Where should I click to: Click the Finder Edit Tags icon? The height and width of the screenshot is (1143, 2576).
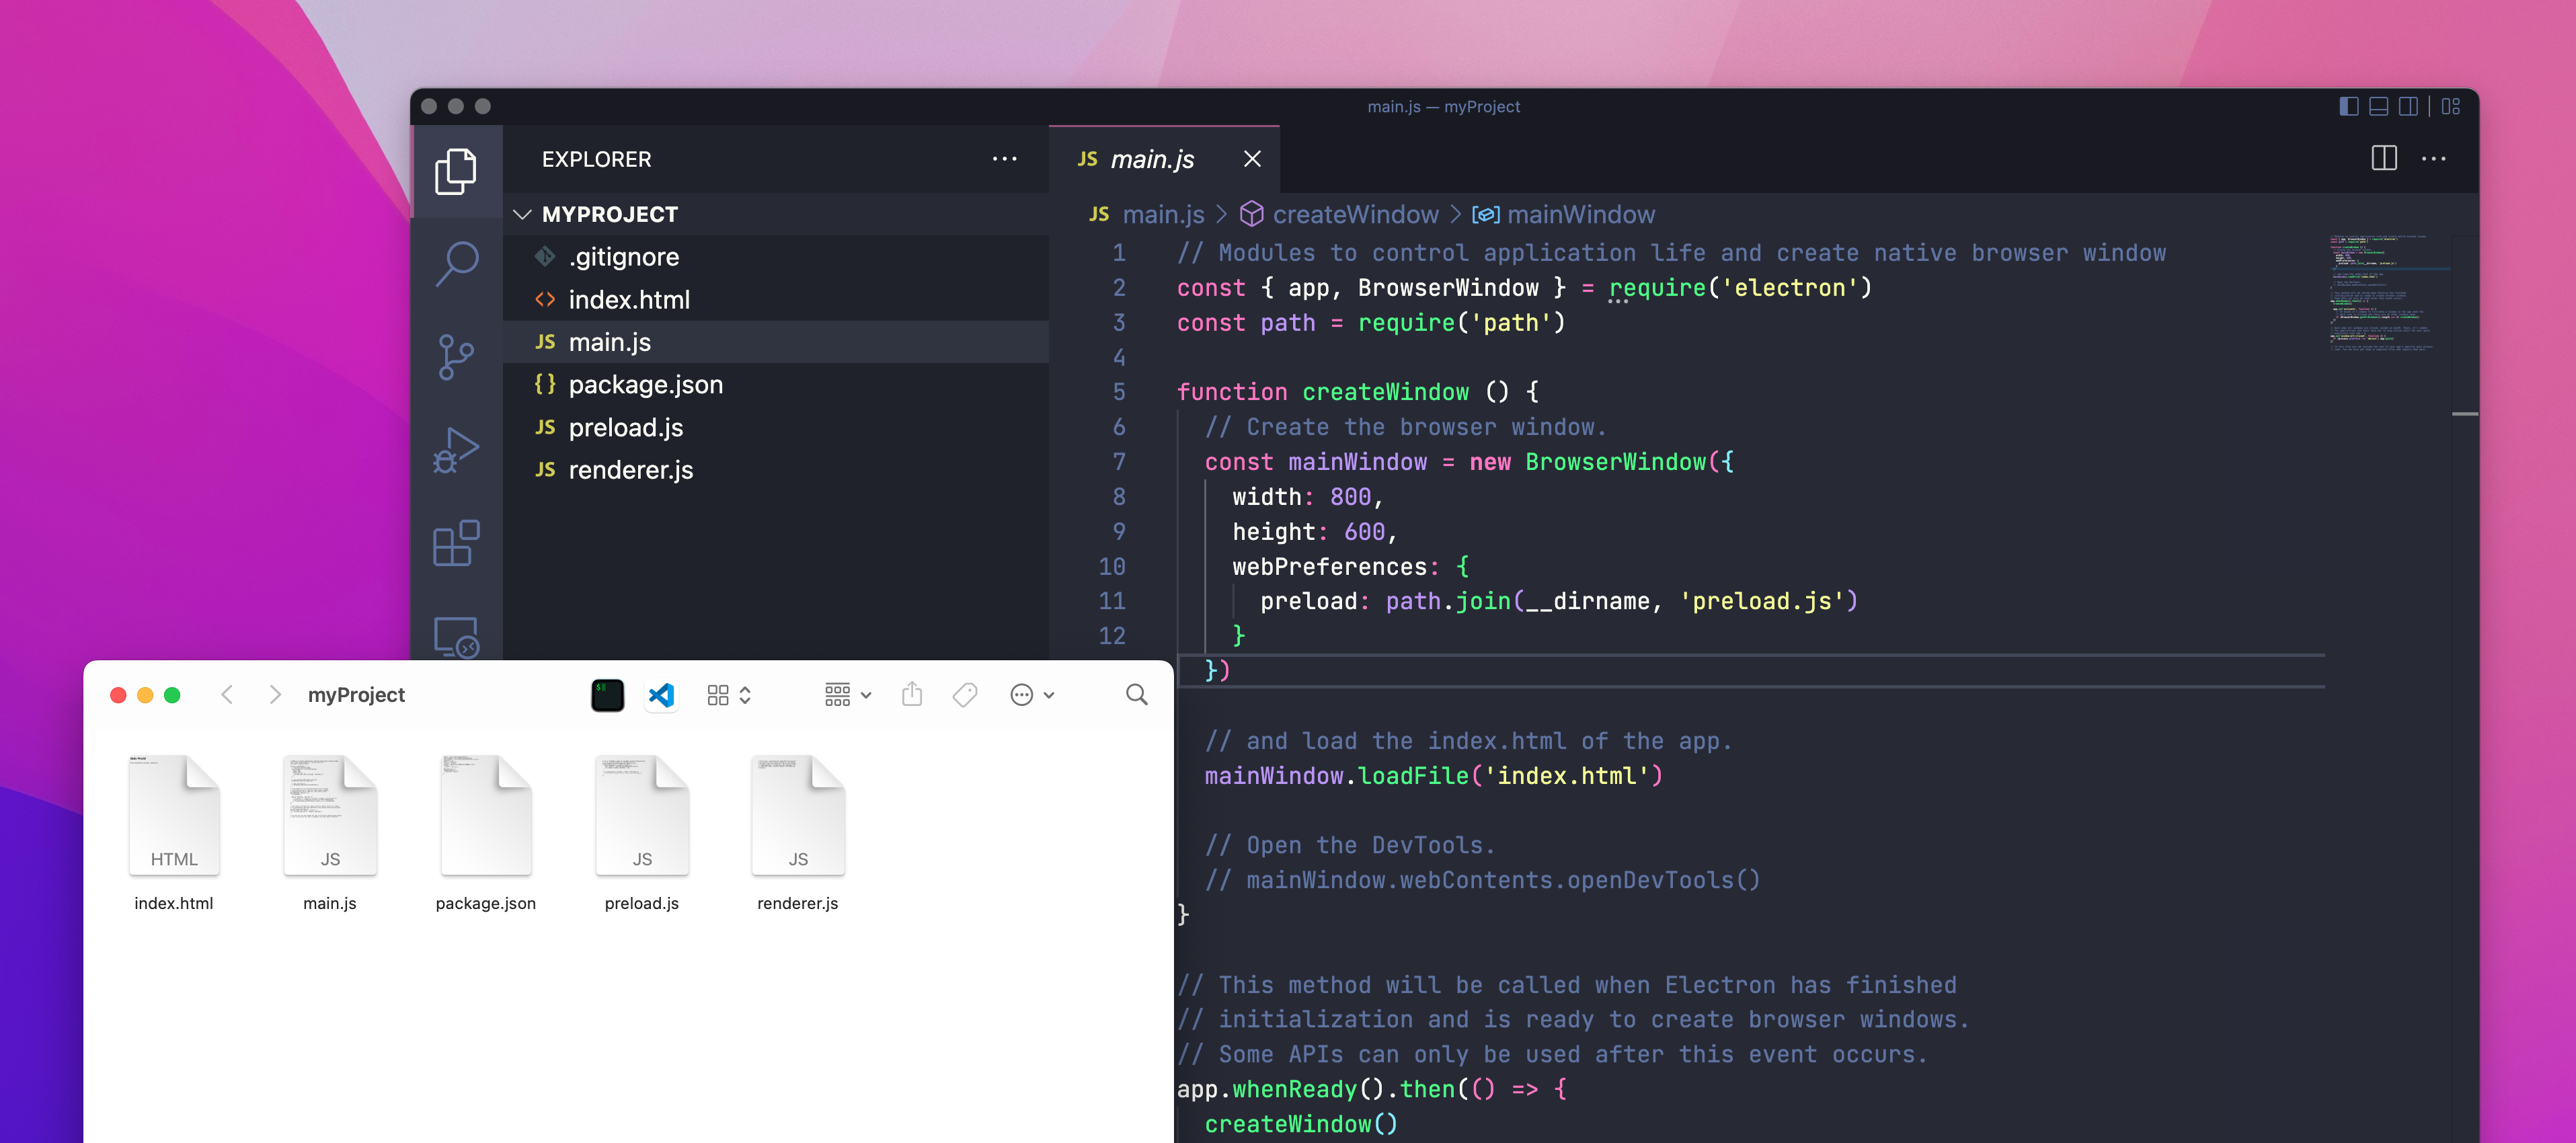(x=965, y=695)
